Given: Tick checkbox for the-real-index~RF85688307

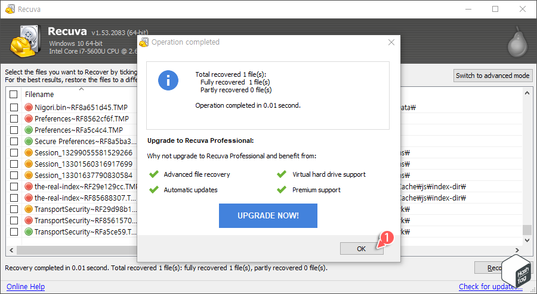Looking at the screenshot, I should point(14,198).
